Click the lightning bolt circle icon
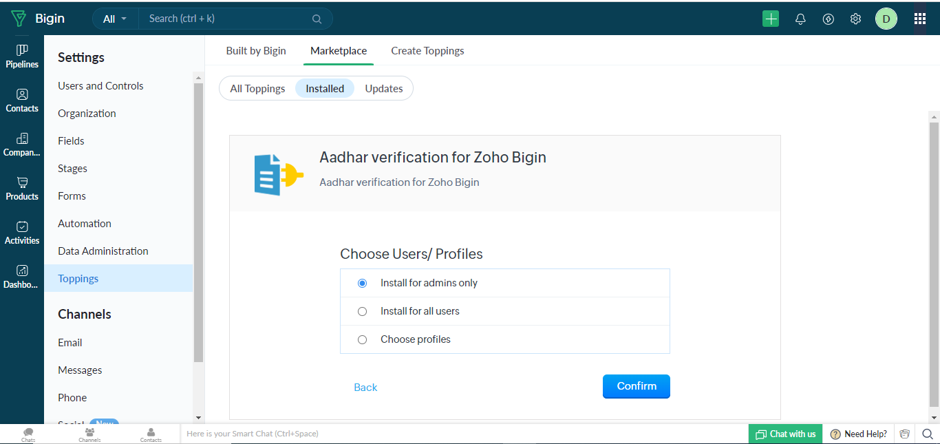Screen dimensions: 940x444 [829, 19]
